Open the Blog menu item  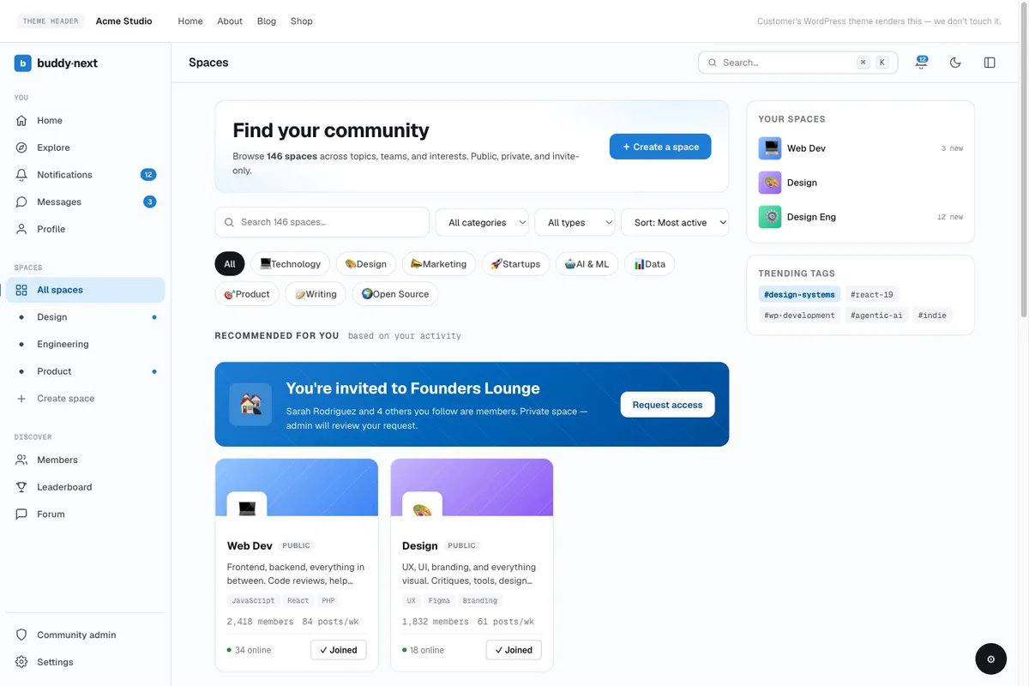pyautogui.click(x=267, y=21)
